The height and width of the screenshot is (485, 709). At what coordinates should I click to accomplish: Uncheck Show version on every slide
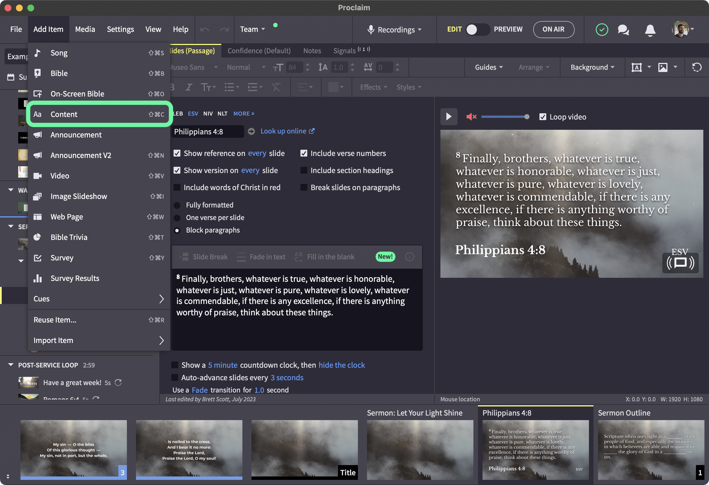pos(177,170)
